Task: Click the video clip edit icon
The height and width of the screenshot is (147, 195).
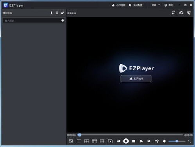Action: (x=189, y=13)
